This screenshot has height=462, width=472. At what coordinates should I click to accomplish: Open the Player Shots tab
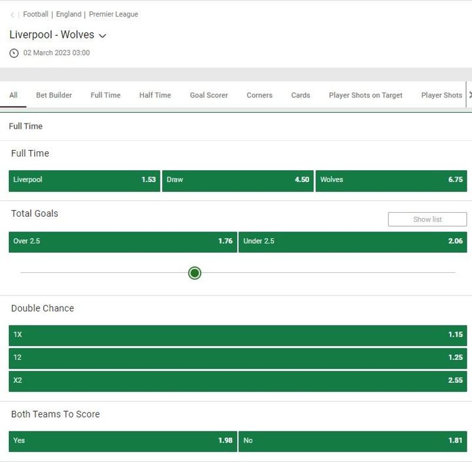point(441,95)
